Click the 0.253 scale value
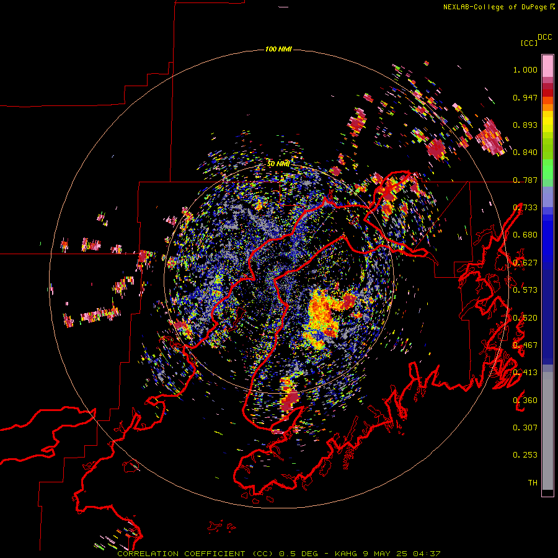This screenshot has width=558, height=558. 525,455
